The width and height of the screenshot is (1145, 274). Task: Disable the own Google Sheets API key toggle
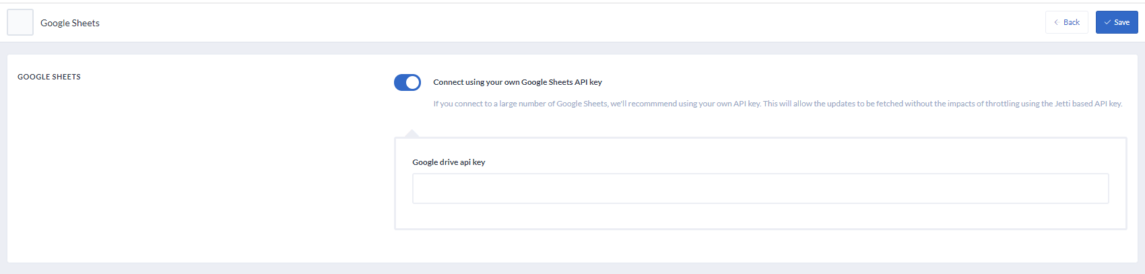pyautogui.click(x=407, y=82)
